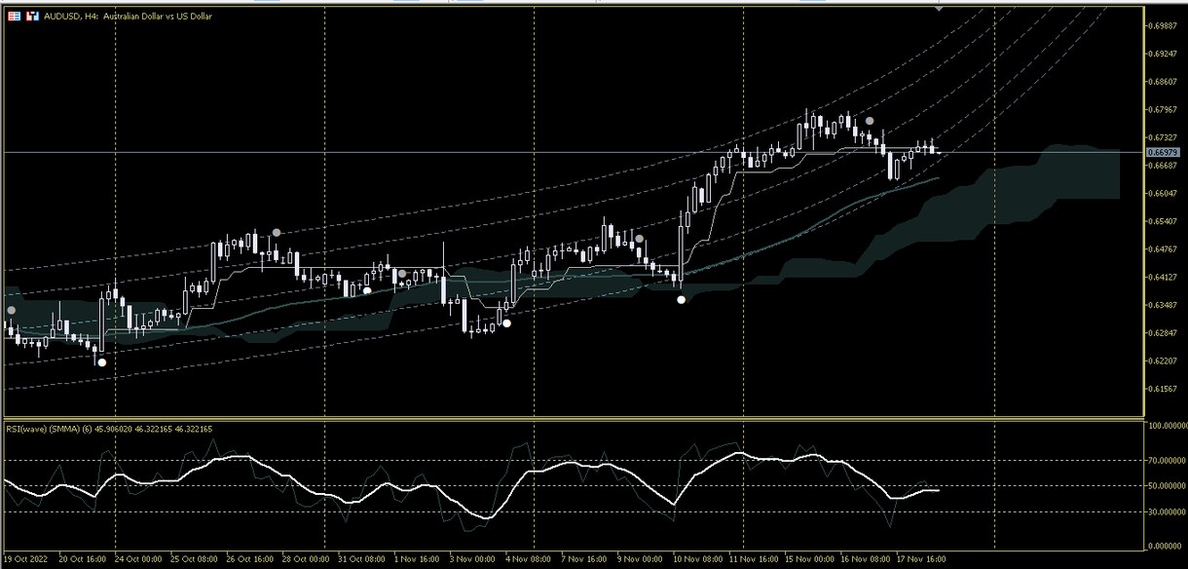Click the RSI scale value 100.000000
This screenshot has width=1188, height=569.
(x=1167, y=426)
